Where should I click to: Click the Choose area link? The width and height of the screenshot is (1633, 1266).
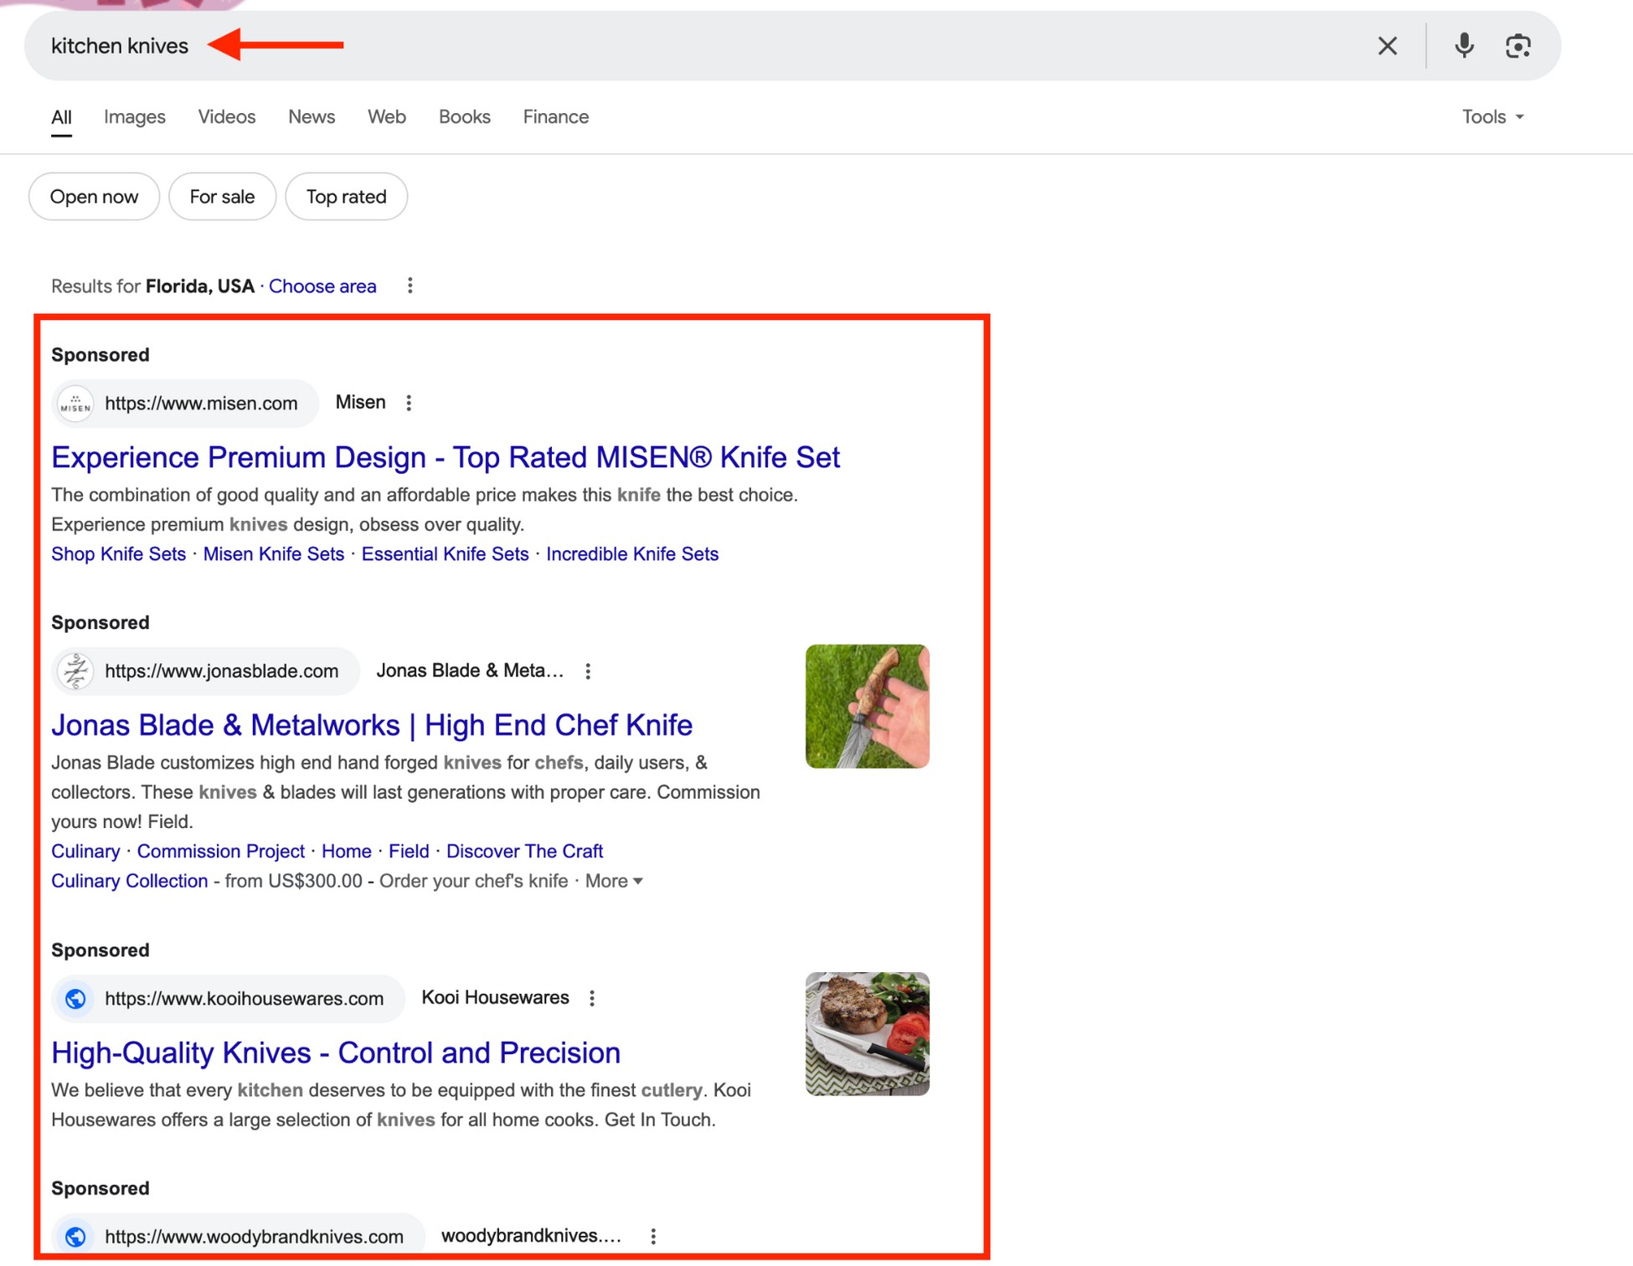pyautogui.click(x=322, y=286)
